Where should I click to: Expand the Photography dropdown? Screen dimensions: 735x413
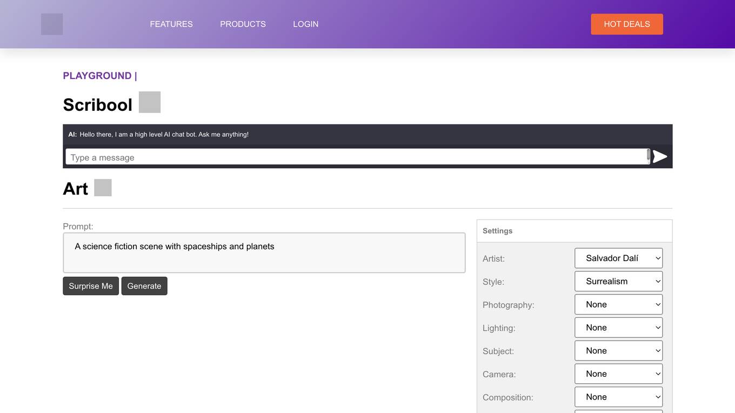click(619, 304)
